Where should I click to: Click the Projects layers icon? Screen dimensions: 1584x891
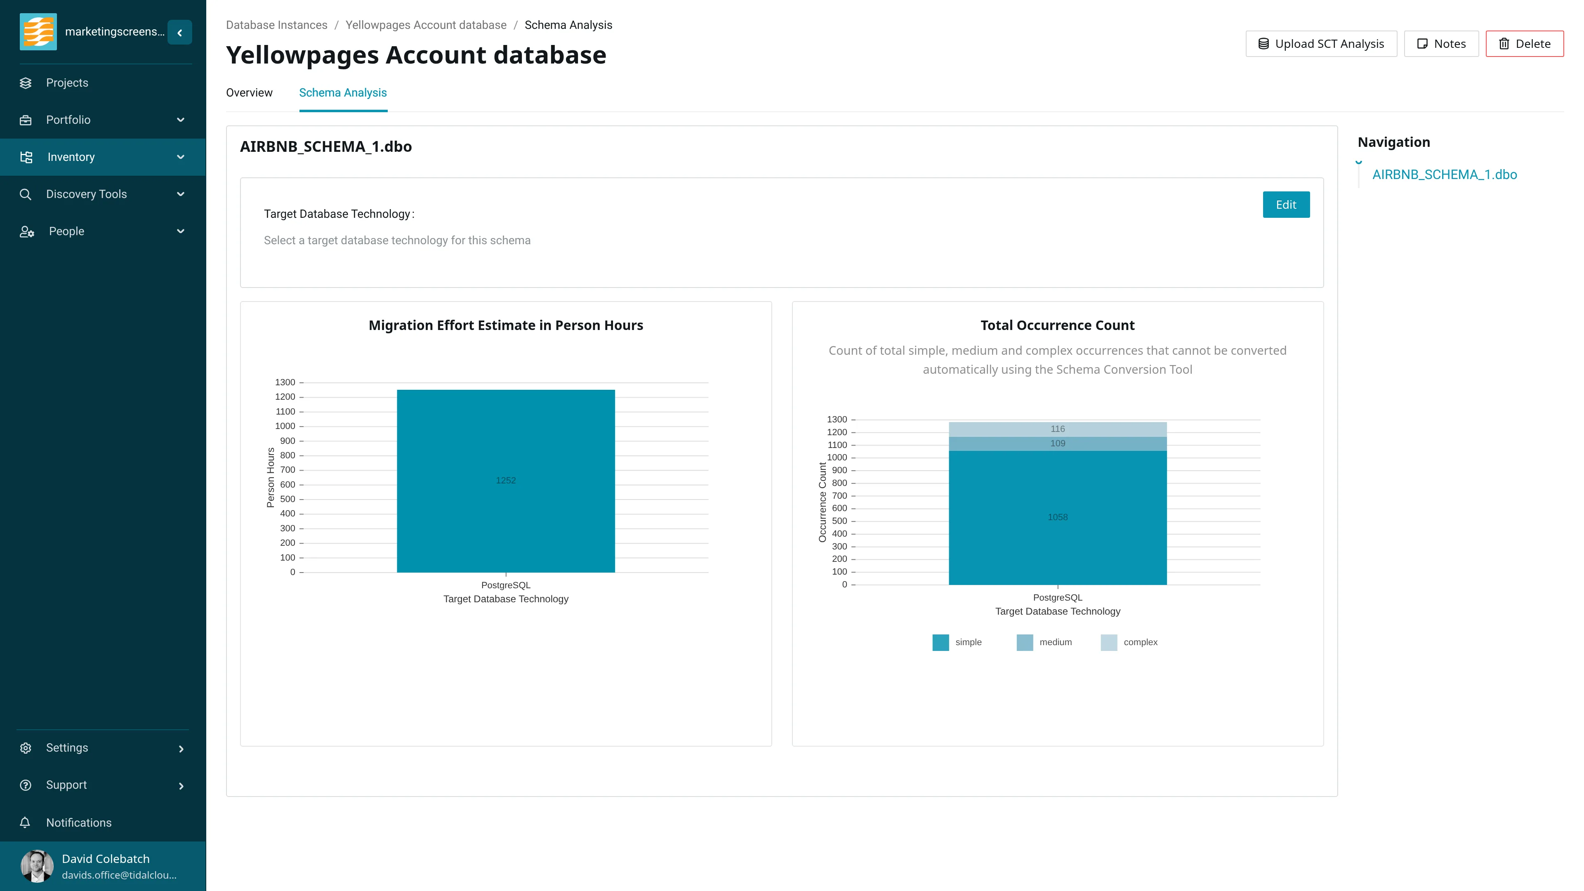pos(25,83)
